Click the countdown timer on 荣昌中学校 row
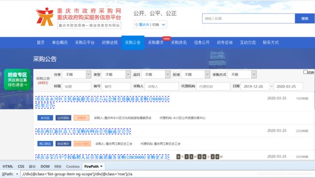The height and width of the screenshot is (178, 315). point(200,157)
